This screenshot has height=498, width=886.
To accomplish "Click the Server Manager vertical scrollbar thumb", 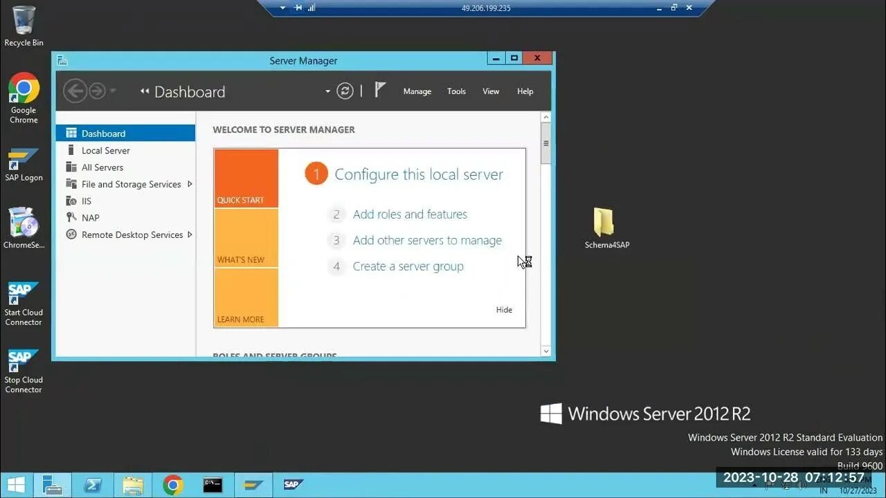I will coord(546,143).
